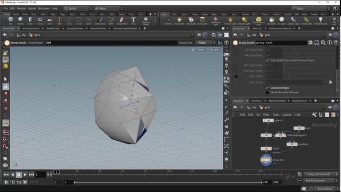Jump to the first frame
The width and height of the screenshot is (341, 192).
tap(6, 174)
